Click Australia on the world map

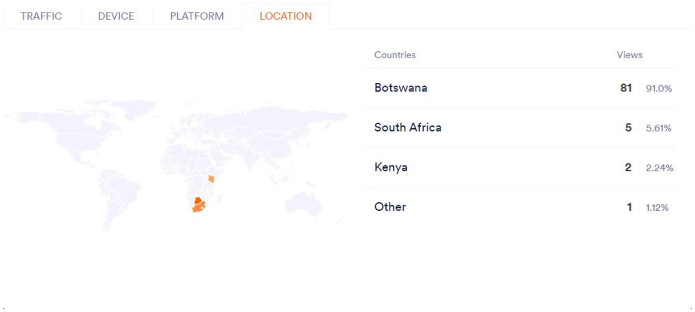303,203
